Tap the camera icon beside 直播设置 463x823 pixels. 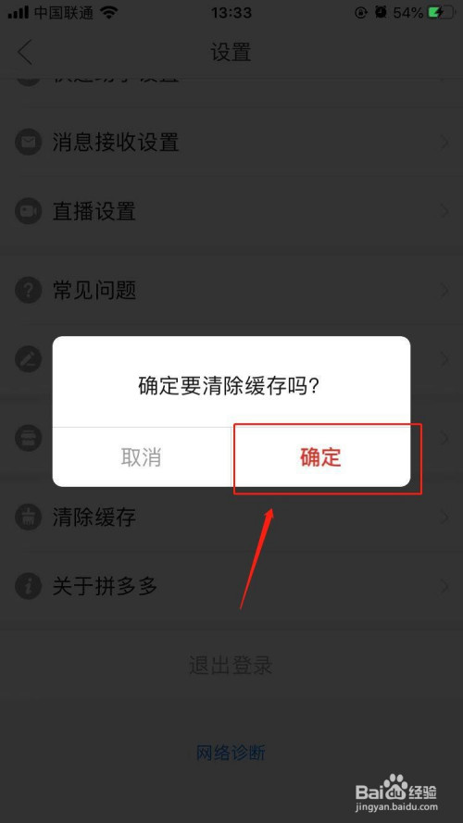point(29,211)
